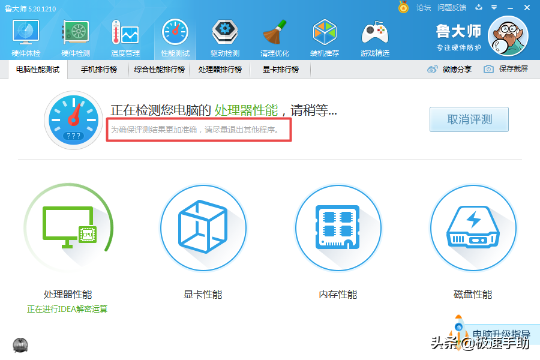Click the camera screenshot icon
This screenshot has height=360, width=540.
tap(488, 69)
